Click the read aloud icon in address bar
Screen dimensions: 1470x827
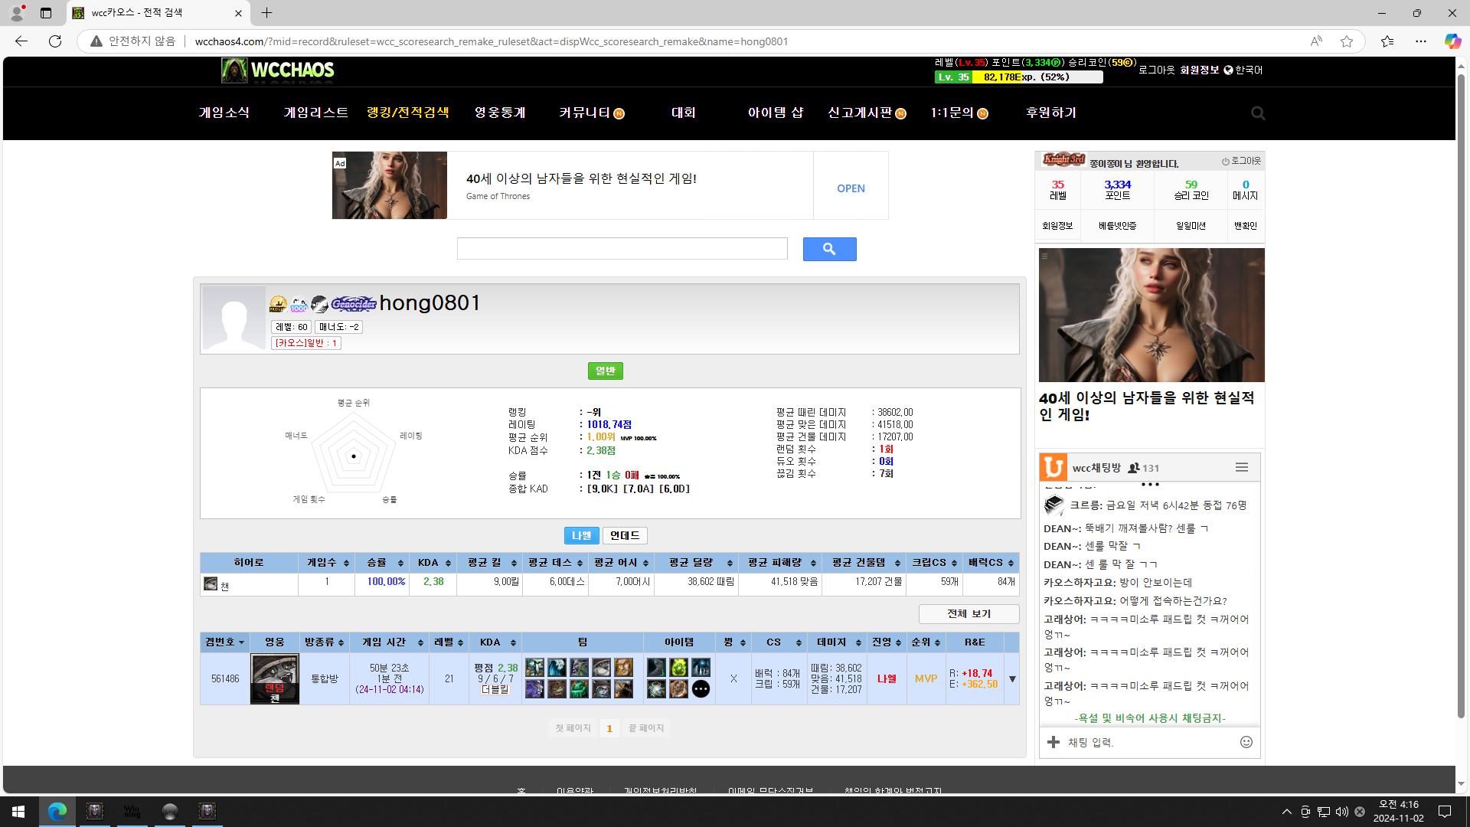(x=1316, y=41)
